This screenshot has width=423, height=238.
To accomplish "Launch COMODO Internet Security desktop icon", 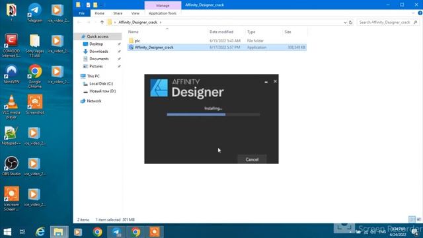I will click(x=11, y=45).
